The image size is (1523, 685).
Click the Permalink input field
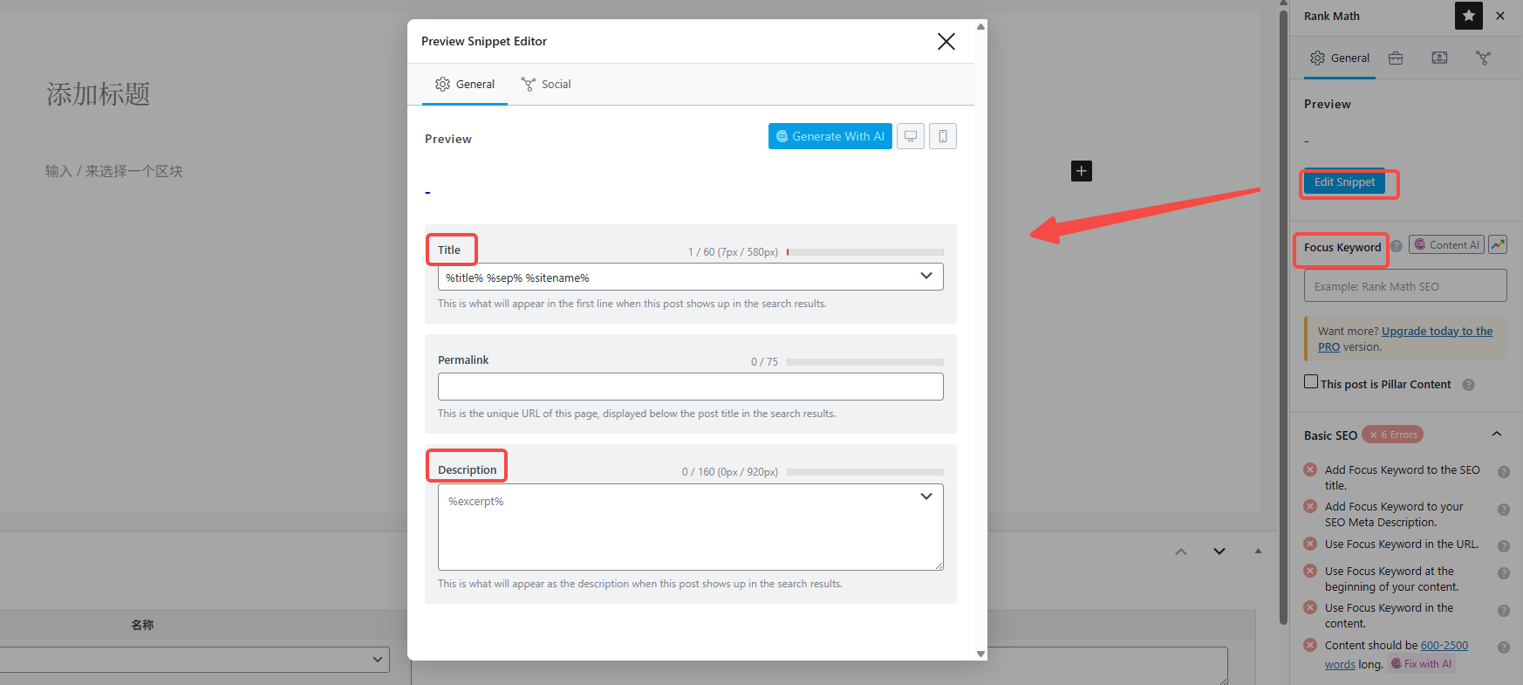pos(690,387)
